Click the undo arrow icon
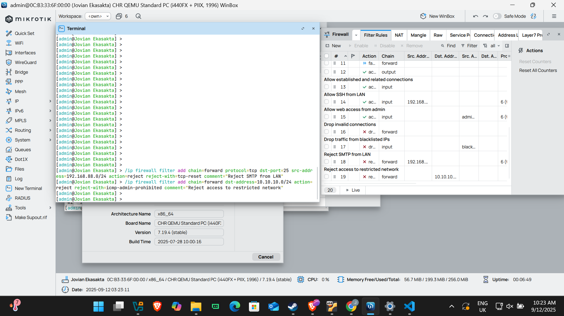This screenshot has width=564, height=316. click(x=476, y=16)
